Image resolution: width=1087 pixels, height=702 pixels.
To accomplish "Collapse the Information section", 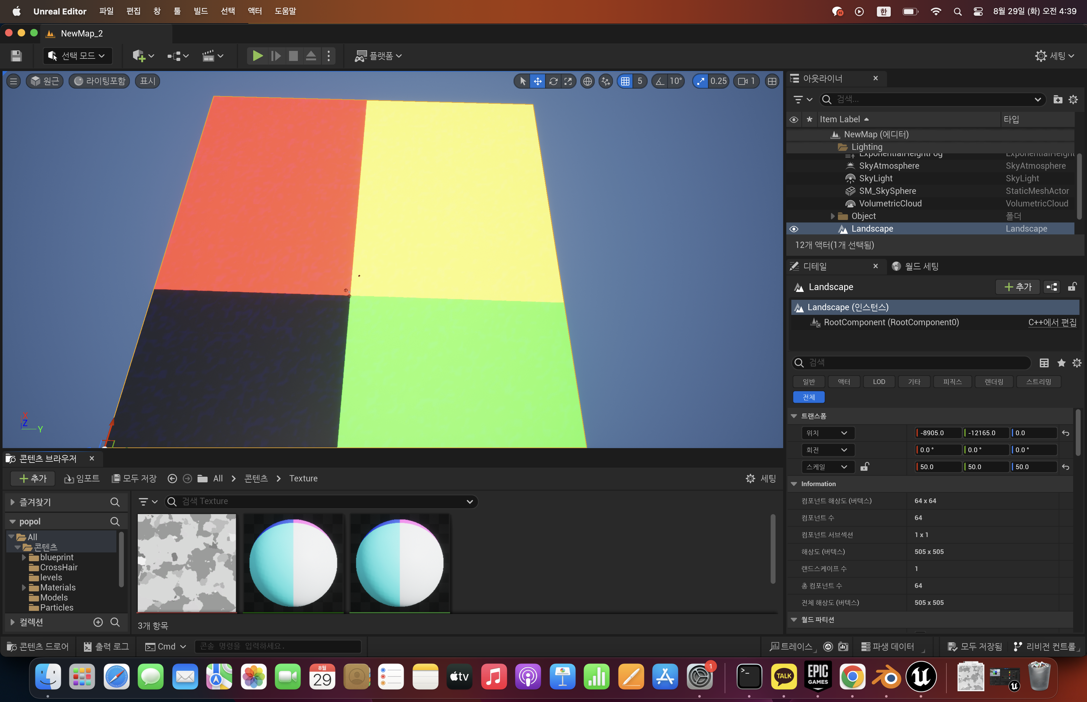I will [794, 484].
